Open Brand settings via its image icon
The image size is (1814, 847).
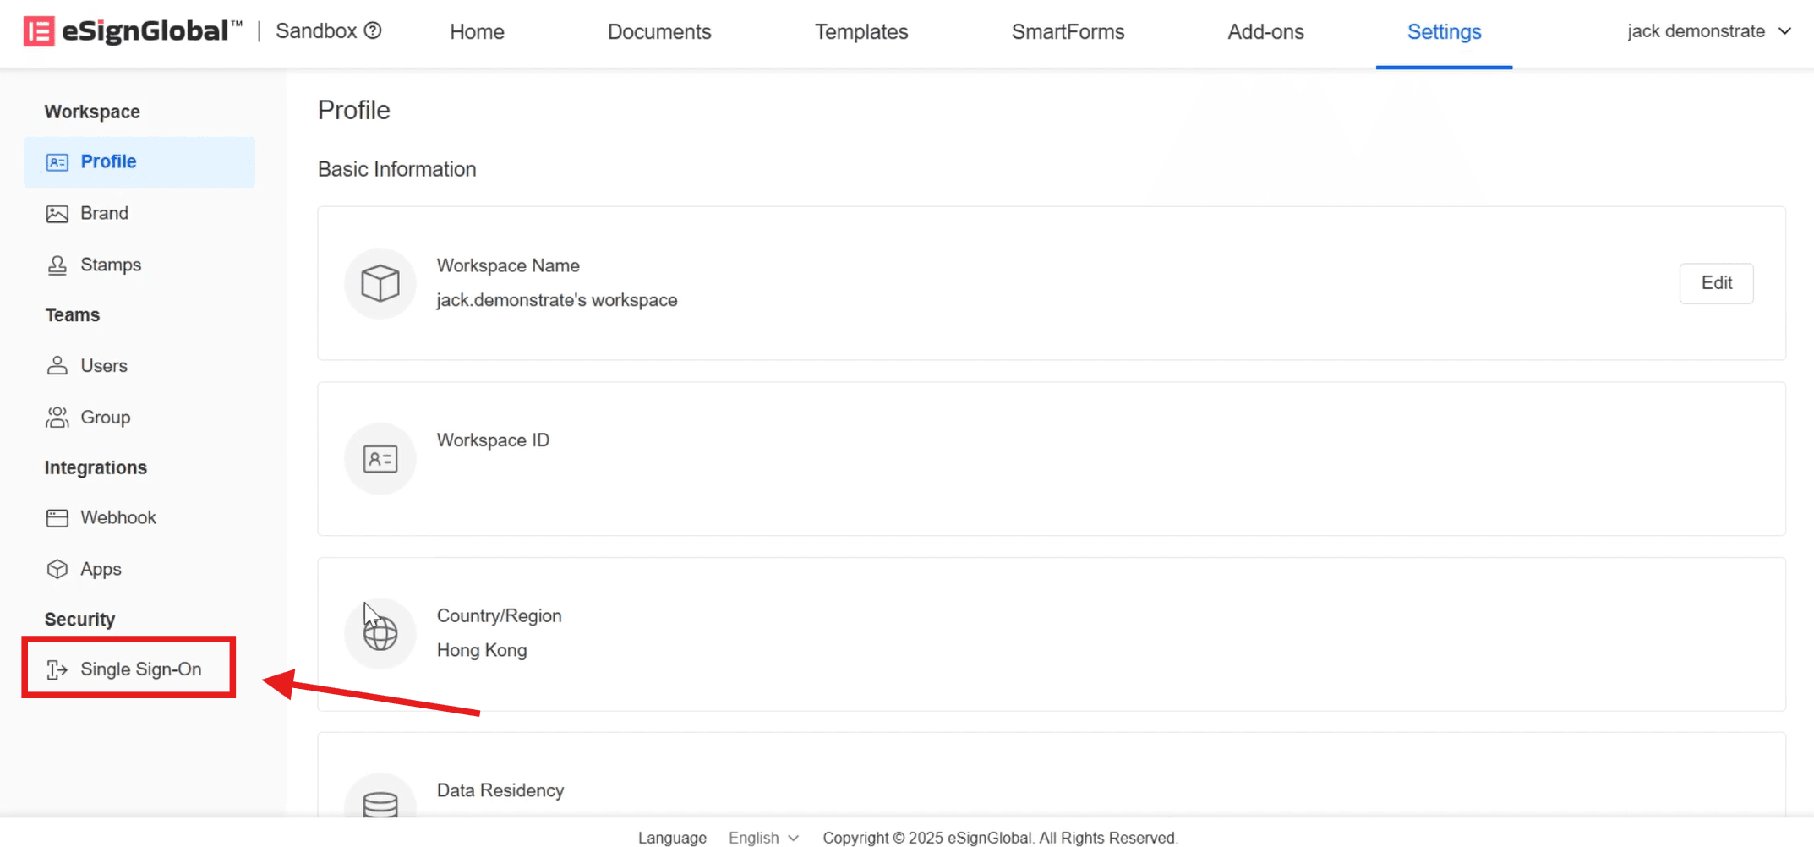[x=57, y=214]
